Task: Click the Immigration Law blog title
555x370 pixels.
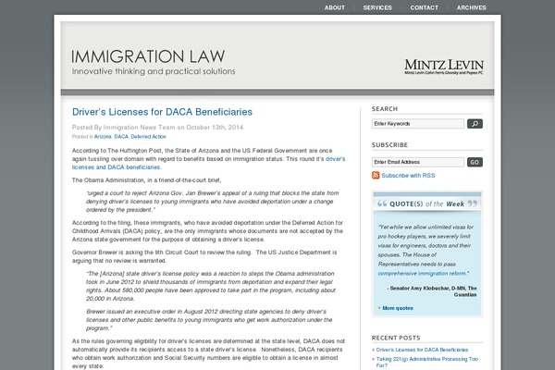Action: [x=148, y=56]
